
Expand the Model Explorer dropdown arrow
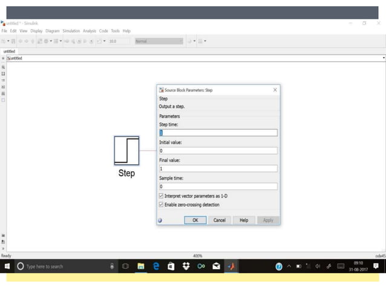(61, 41)
